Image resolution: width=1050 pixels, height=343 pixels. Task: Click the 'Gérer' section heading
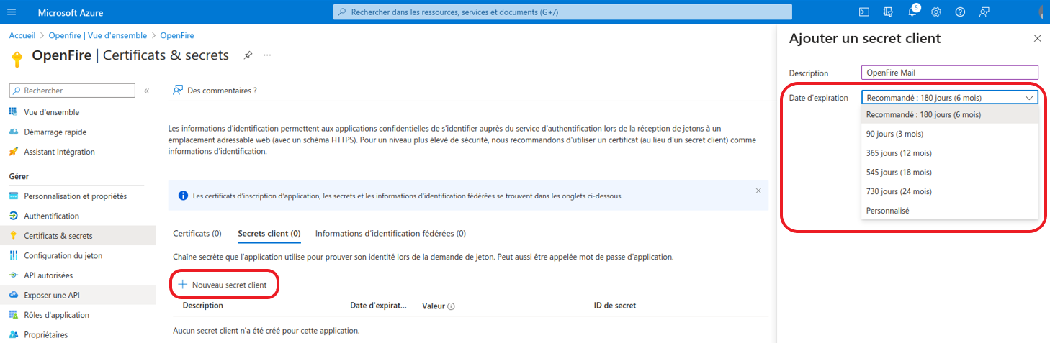coord(19,176)
